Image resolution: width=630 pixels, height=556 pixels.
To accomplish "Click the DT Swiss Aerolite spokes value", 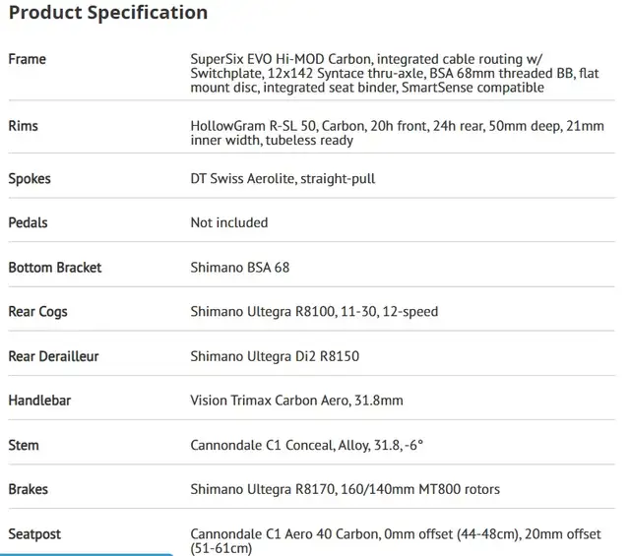I will click(283, 179).
